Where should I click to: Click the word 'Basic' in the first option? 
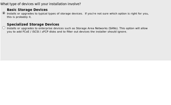coord(12,10)
